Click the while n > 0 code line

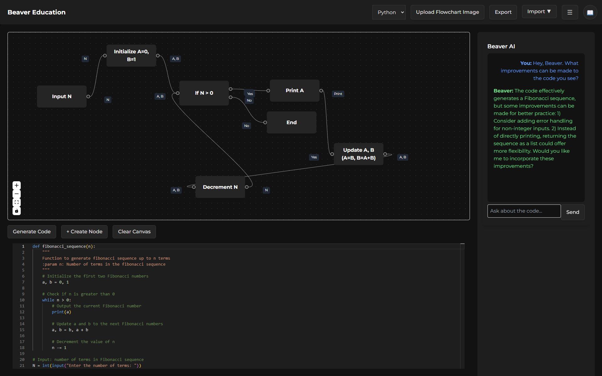(57, 300)
